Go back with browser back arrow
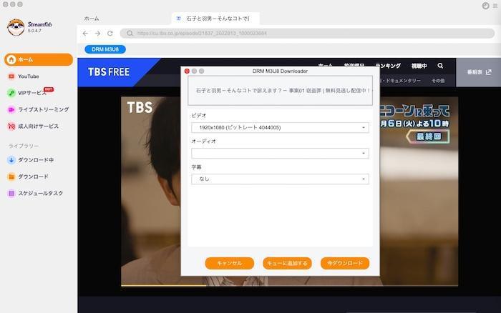This screenshot has height=313, width=501. click(85, 33)
